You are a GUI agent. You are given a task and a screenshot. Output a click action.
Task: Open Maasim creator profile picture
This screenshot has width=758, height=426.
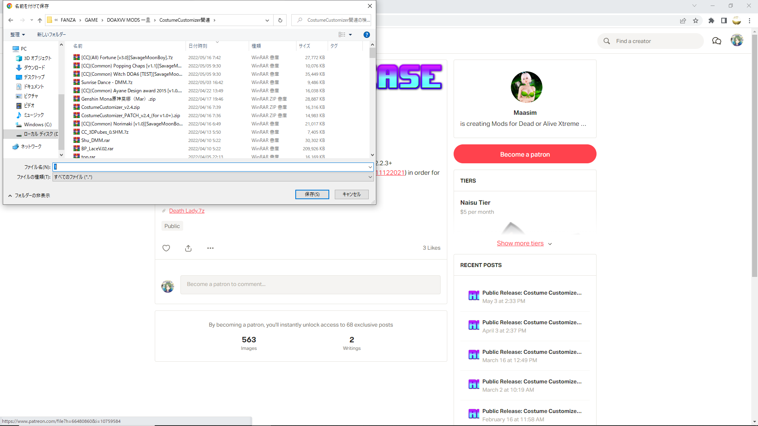(x=526, y=87)
